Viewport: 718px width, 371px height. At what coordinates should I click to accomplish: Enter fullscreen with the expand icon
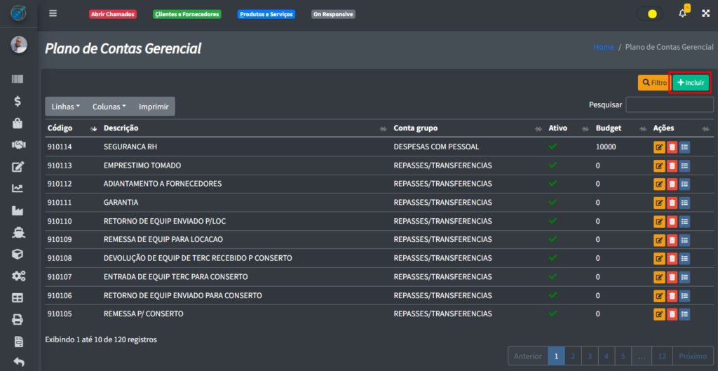click(x=705, y=13)
